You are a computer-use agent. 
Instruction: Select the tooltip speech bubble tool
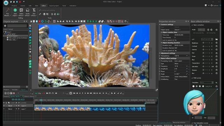pyautogui.click(x=30, y=52)
